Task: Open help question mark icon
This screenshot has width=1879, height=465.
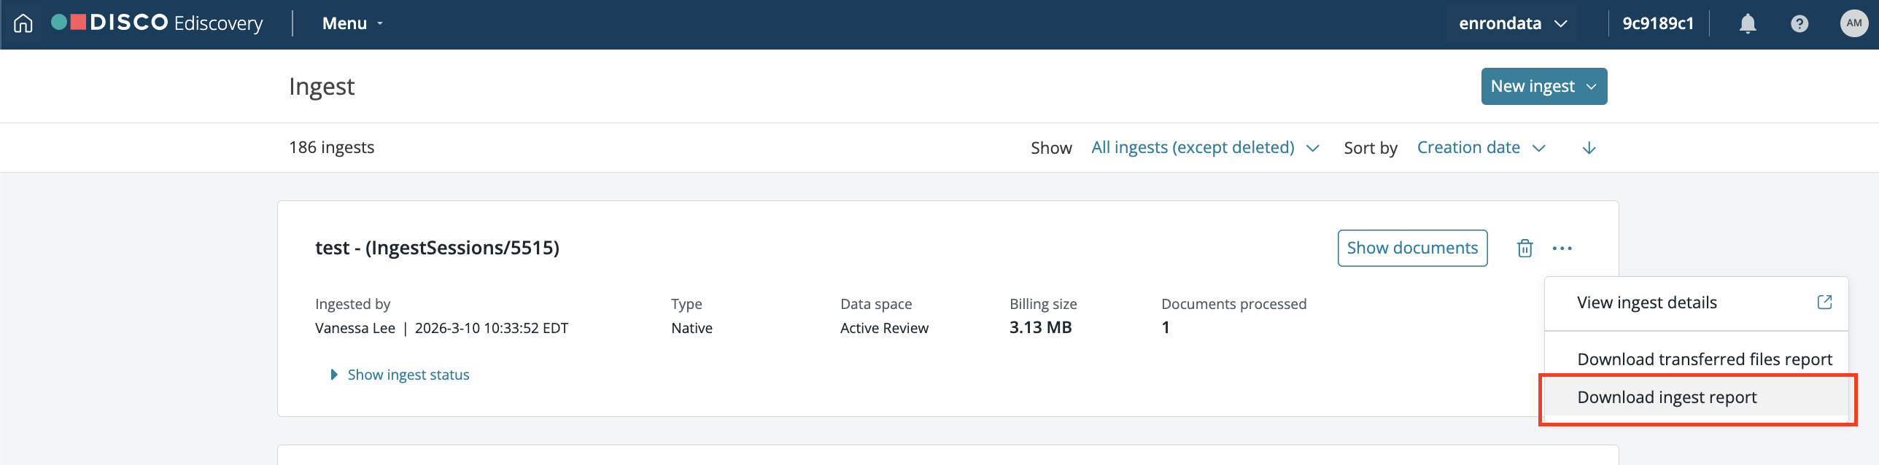Action: pos(1799,23)
